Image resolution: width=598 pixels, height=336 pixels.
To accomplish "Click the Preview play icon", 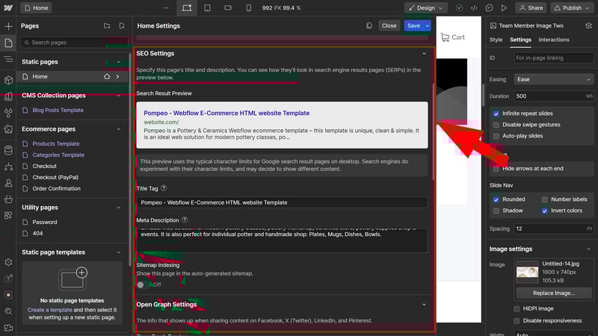I will (x=505, y=8).
